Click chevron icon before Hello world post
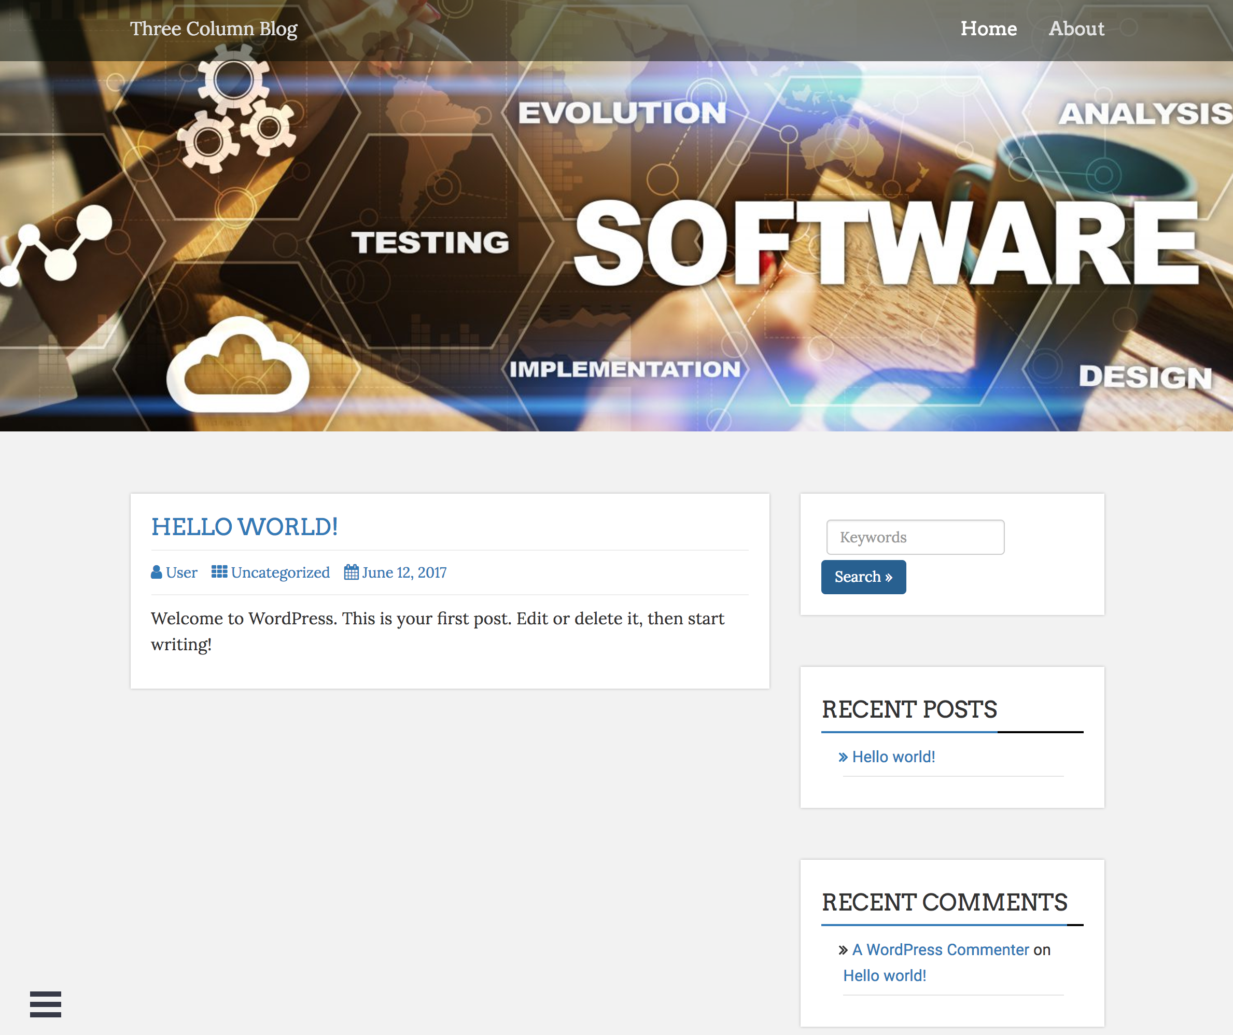The image size is (1233, 1035). click(843, 757)
